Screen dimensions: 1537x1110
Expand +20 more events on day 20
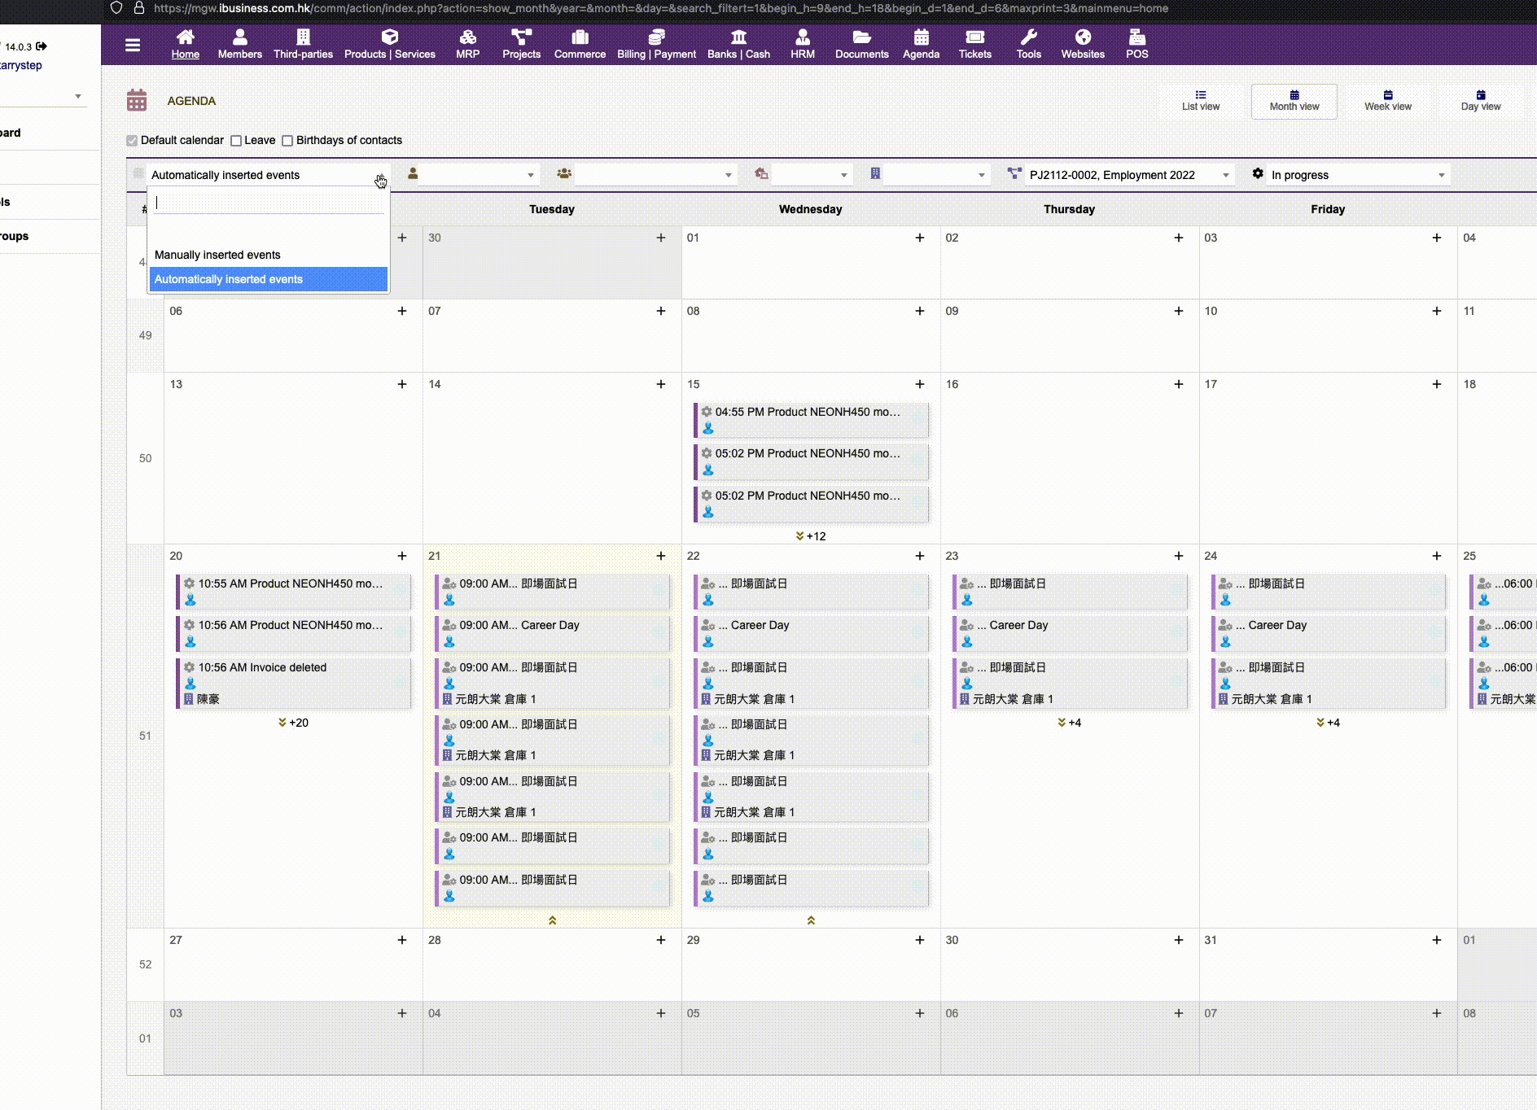point(293,723)
